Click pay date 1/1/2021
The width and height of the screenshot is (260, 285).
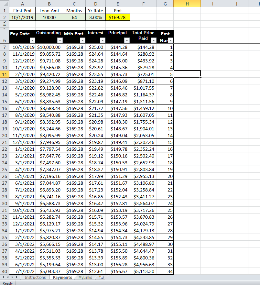tap(22, 149)
